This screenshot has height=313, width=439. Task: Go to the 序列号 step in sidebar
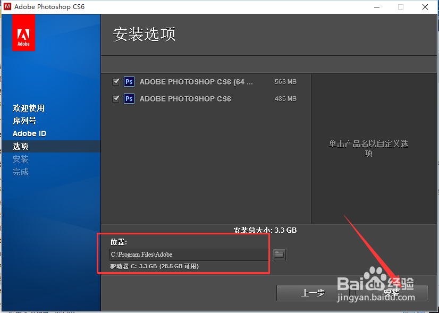click(24, 121)
